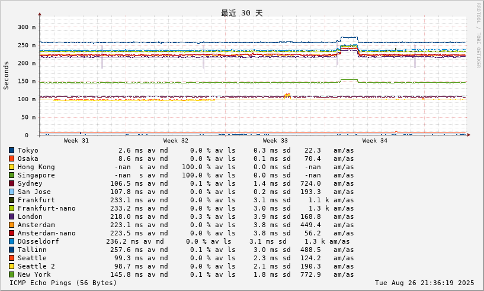This screenshot has width=484, height=291.
Task: Click the Week 33 axis label
Action: pos(275,141)
